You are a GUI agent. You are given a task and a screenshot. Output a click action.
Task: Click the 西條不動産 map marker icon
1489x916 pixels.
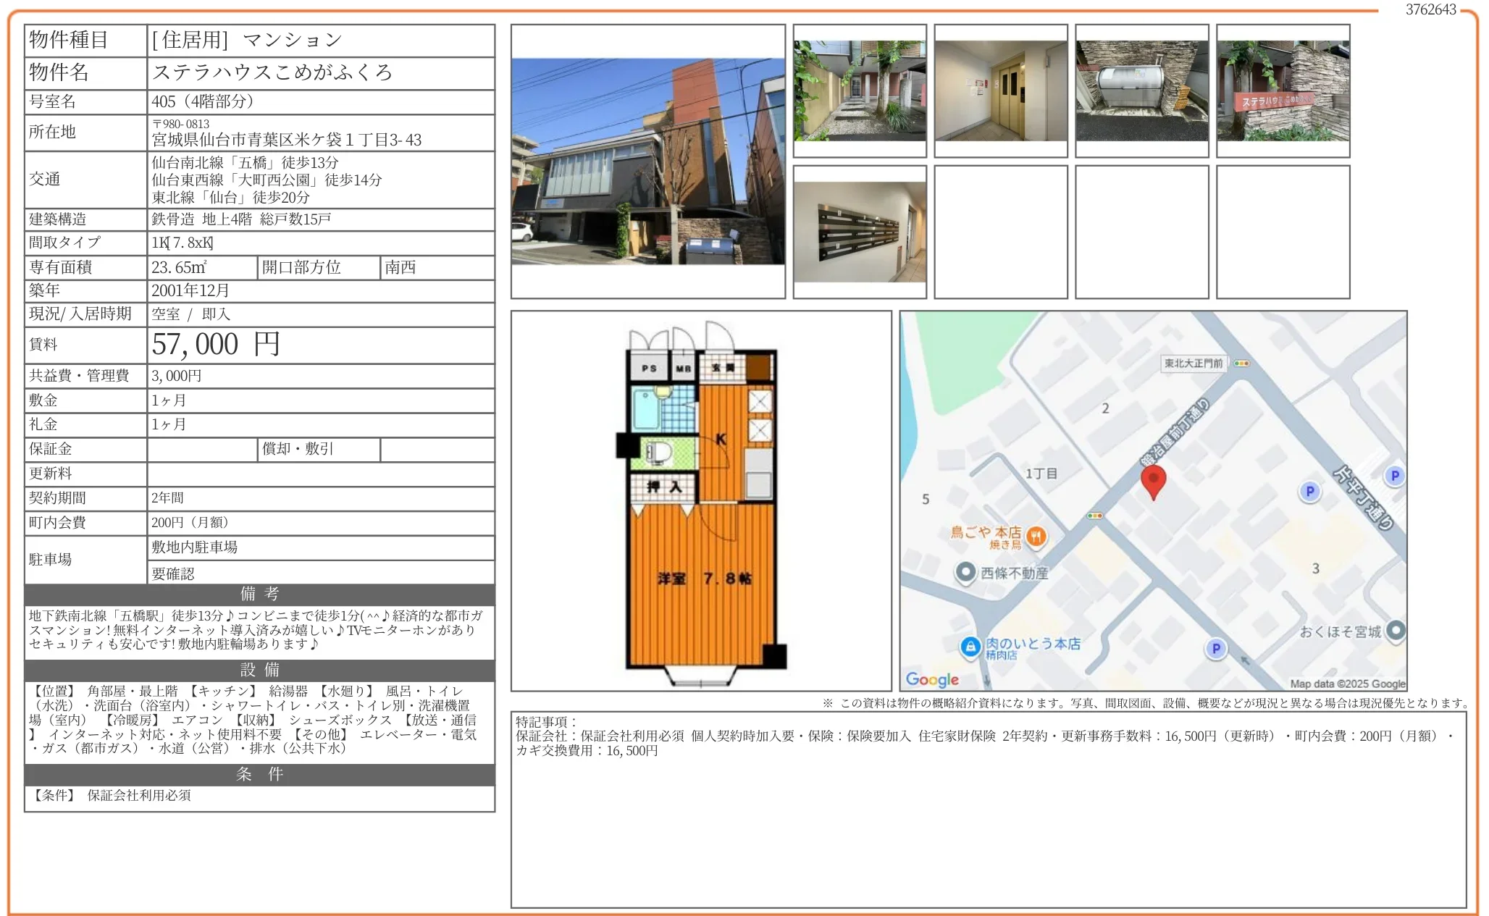965,572
